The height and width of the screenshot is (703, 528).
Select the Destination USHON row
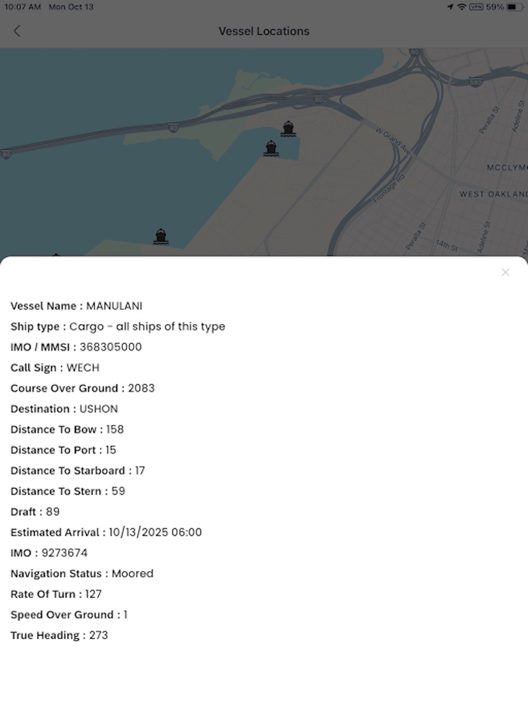pos(64,409)
